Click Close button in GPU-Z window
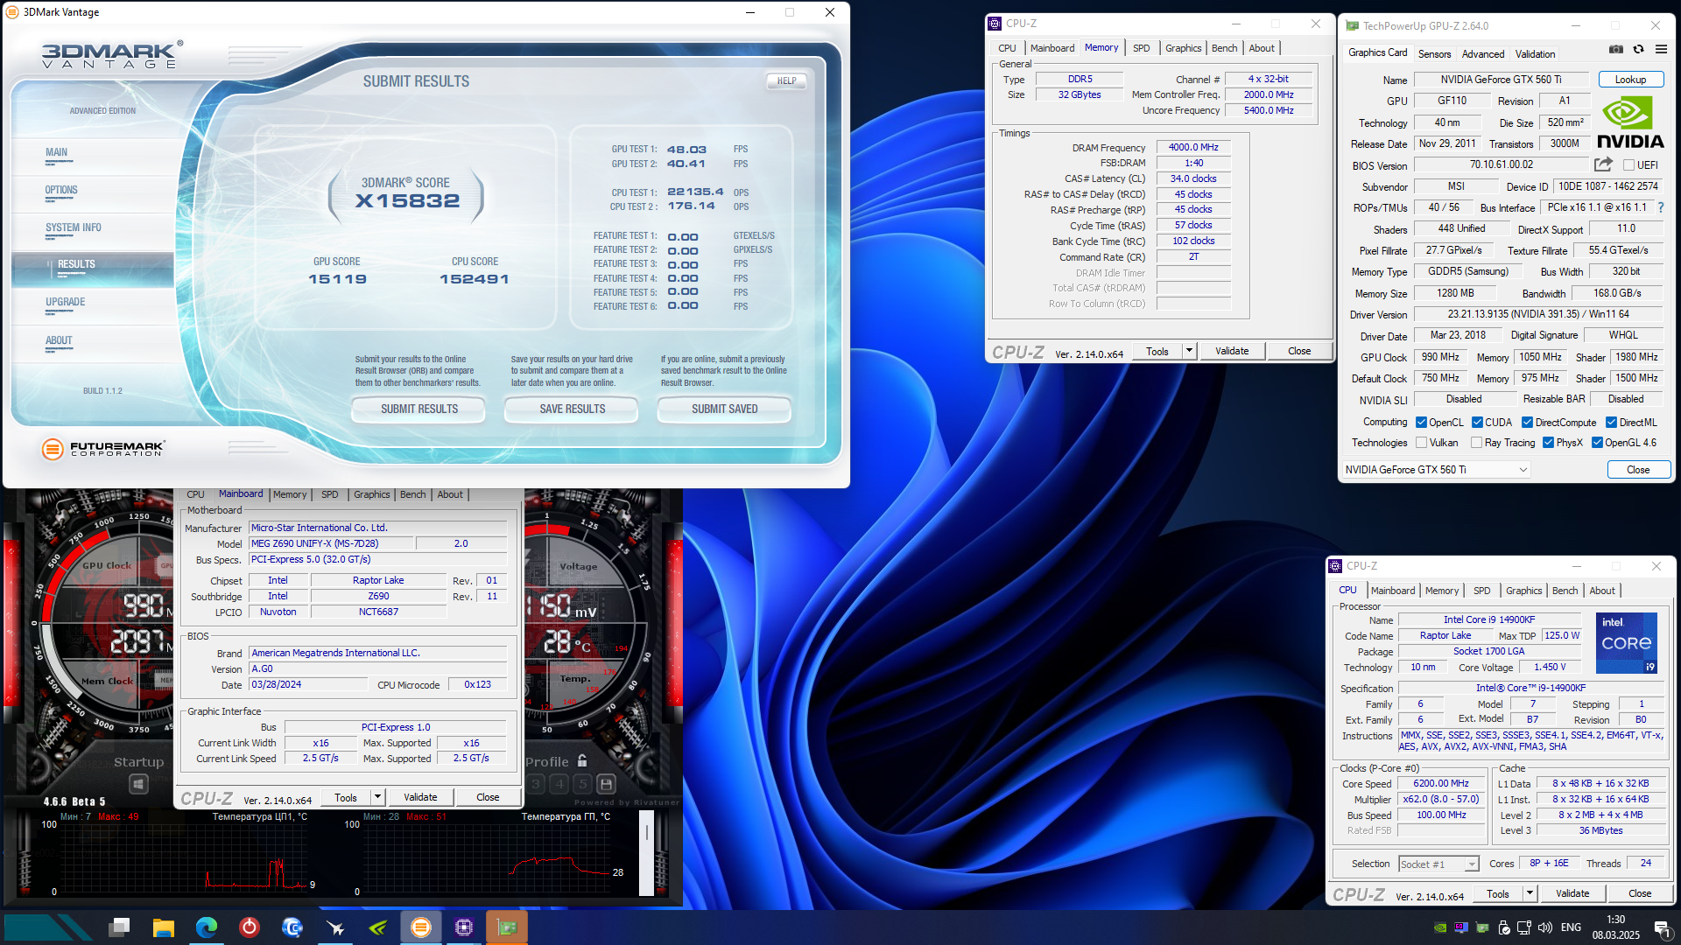Viewport: 1681px width, 945px height. (x=1638, y=470)
